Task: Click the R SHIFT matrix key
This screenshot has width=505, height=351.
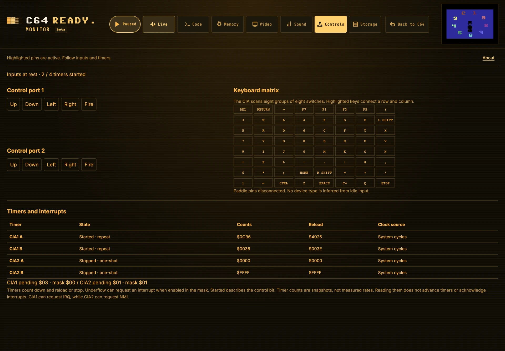Action: [324, 173]
